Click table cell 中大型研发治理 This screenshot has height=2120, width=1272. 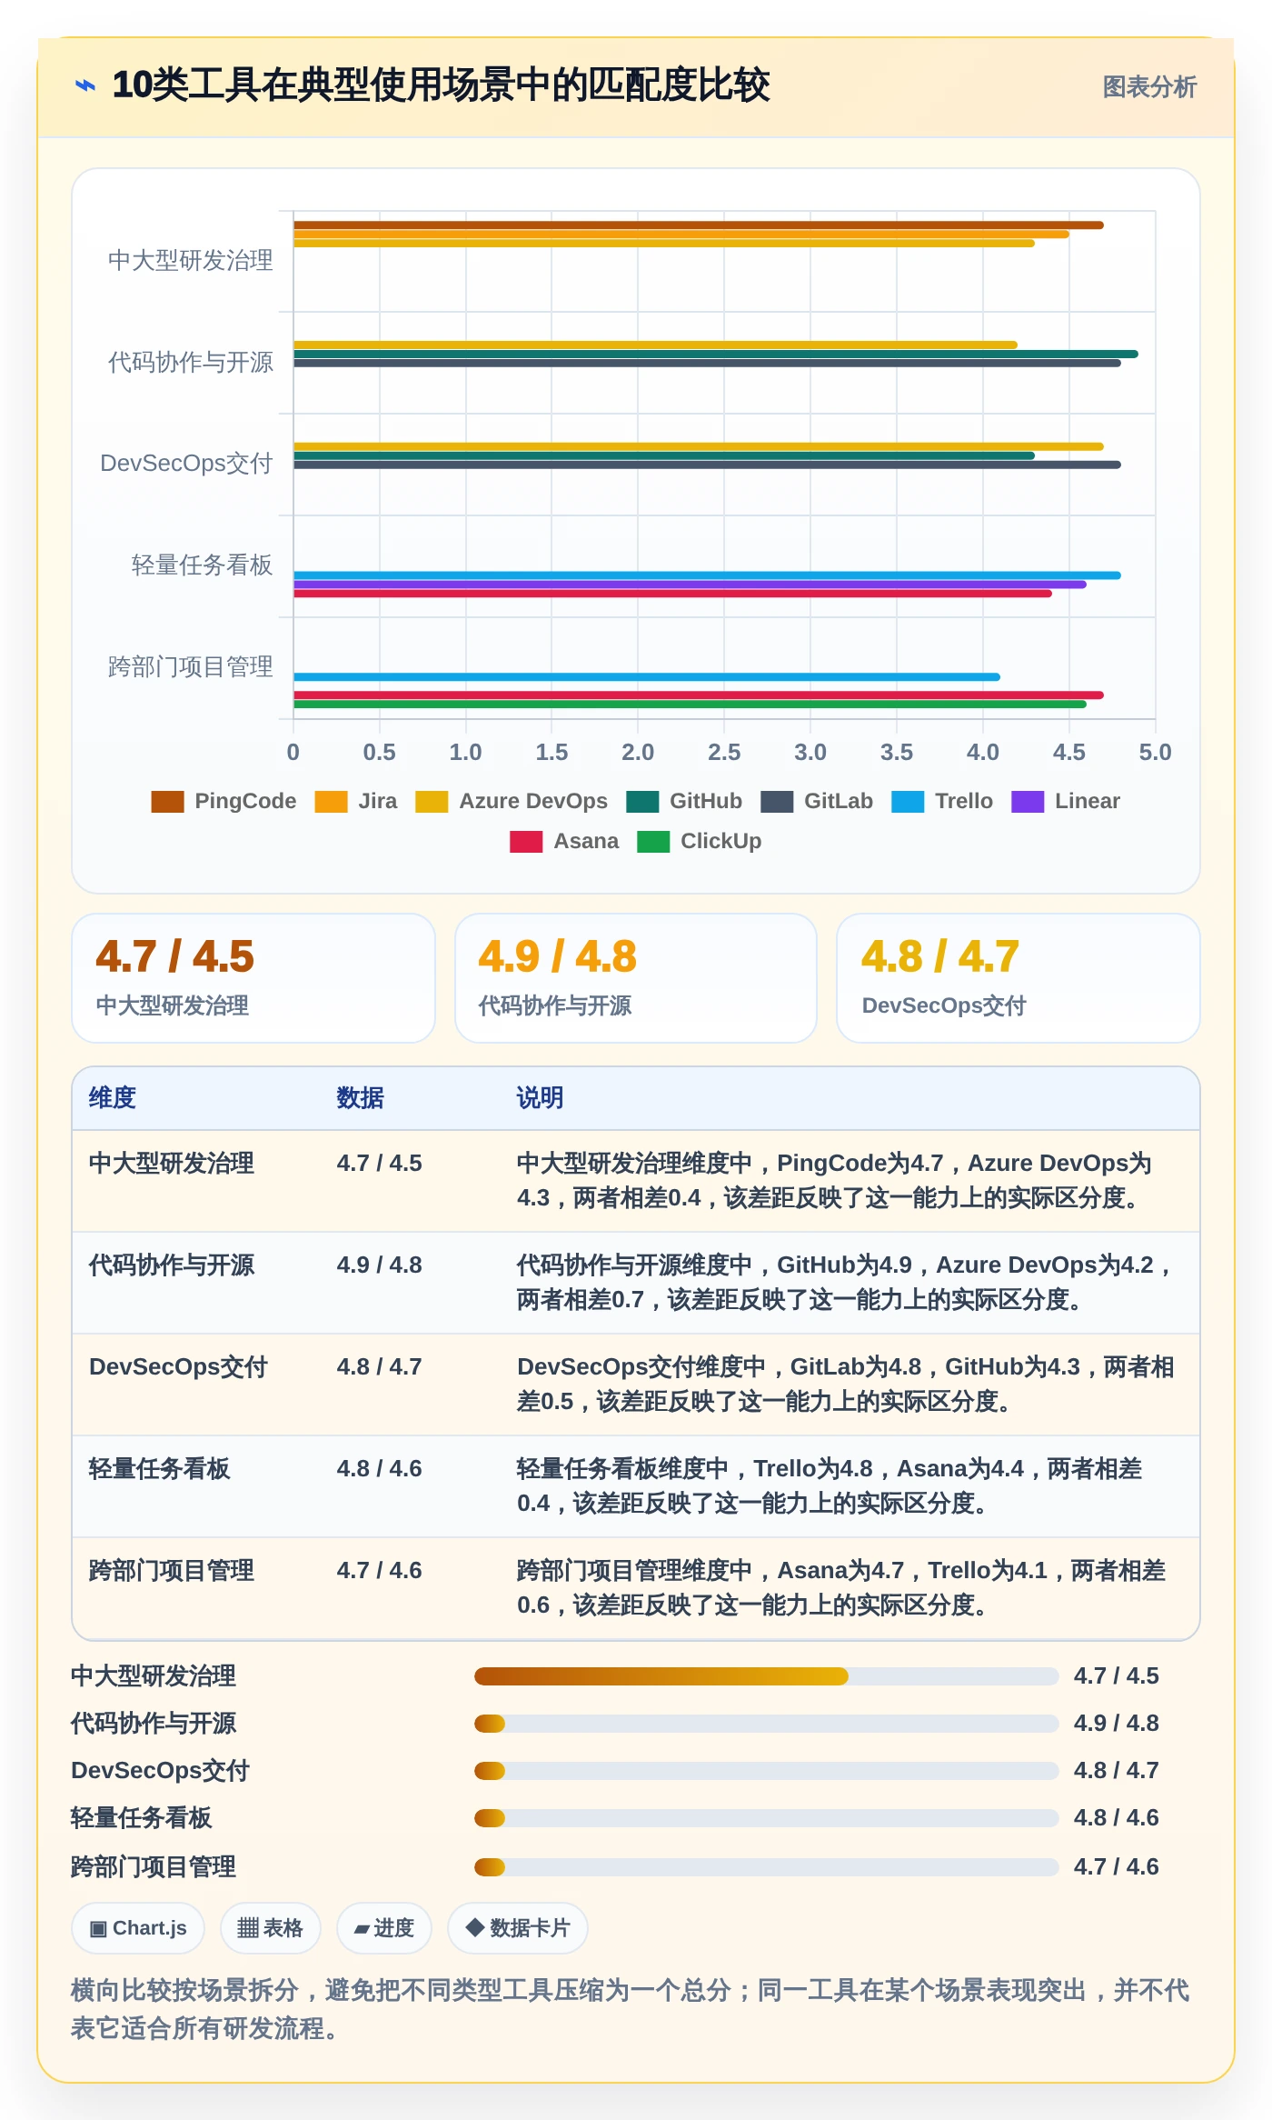tap(172, 1164)
